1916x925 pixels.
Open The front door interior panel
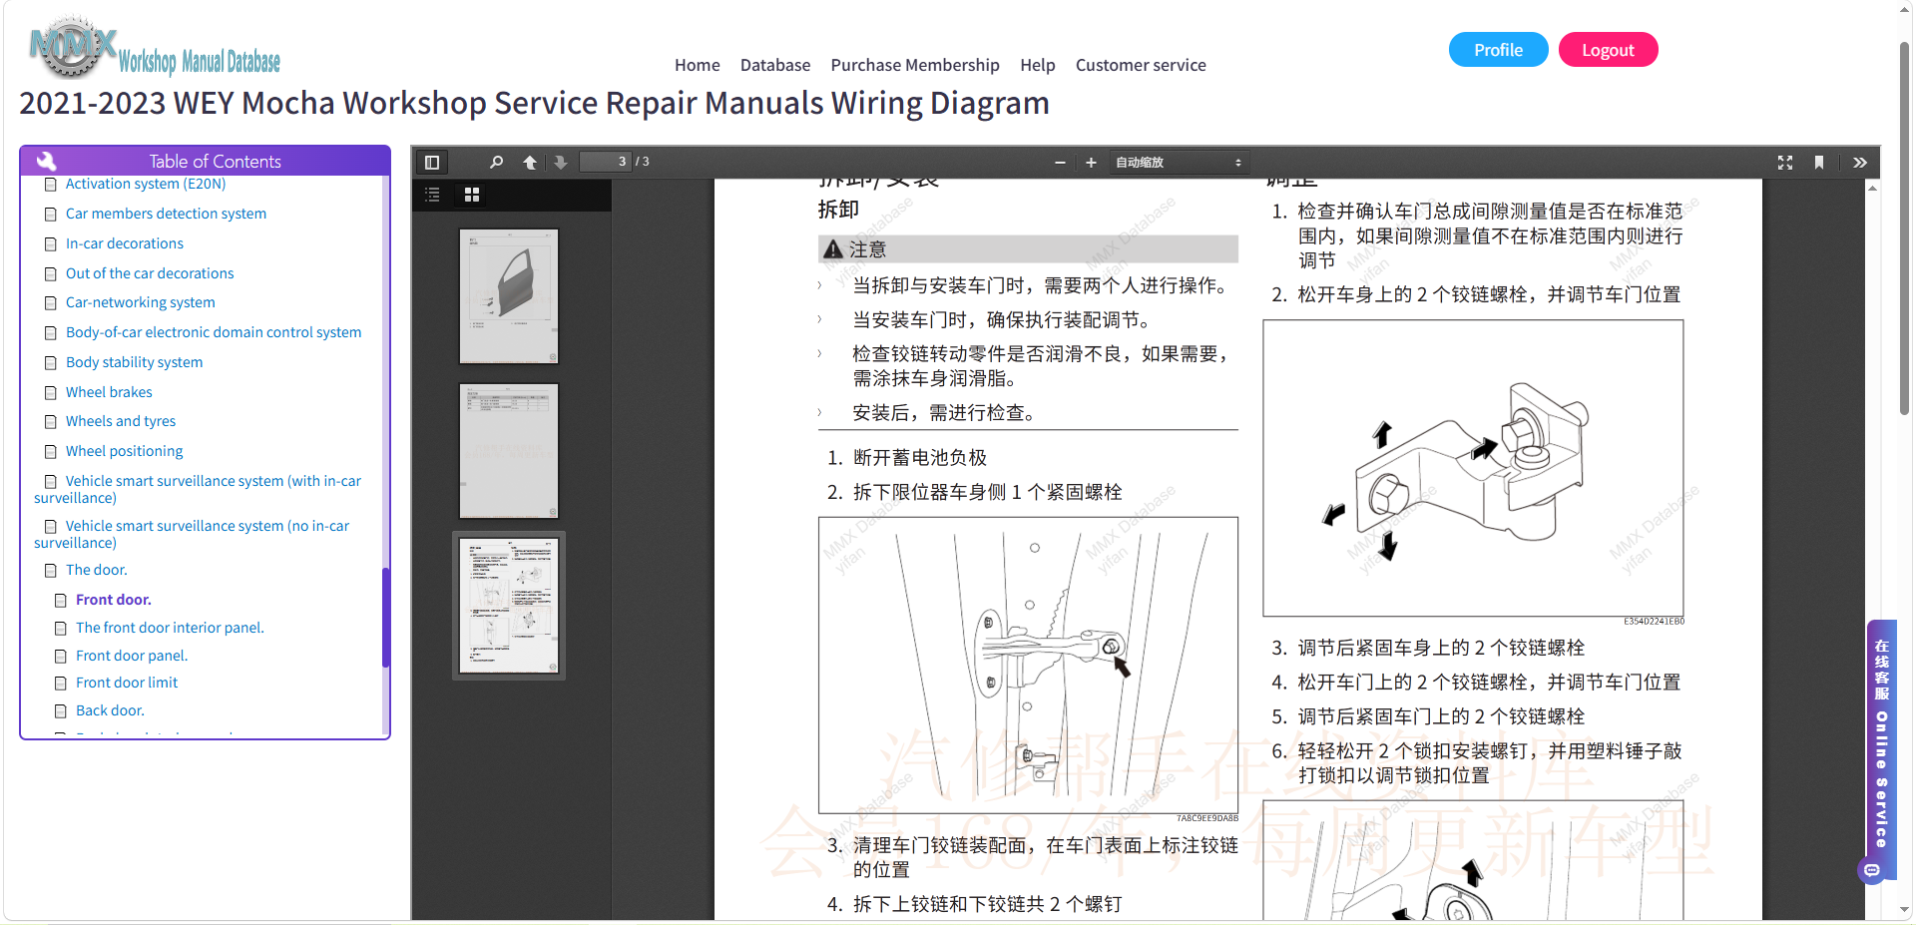(170, 628)
